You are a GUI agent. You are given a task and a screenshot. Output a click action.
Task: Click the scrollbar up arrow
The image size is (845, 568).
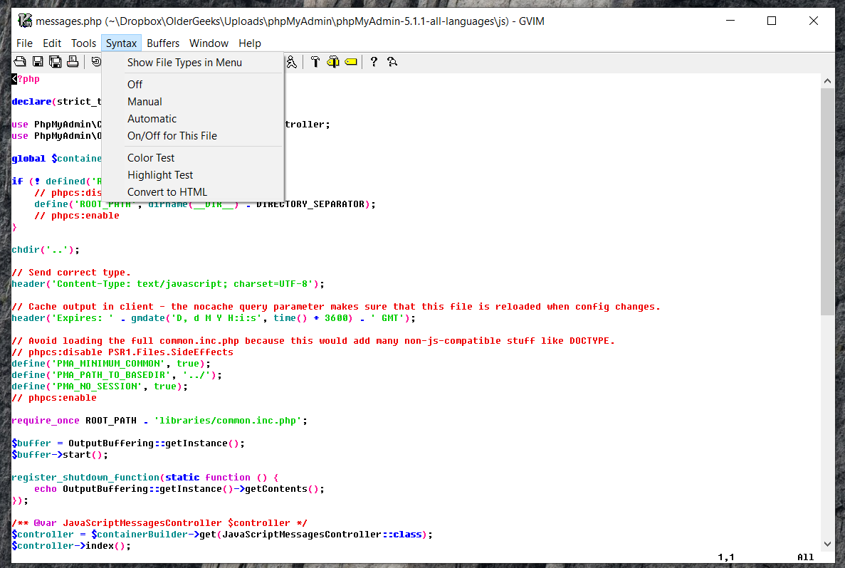827,81
